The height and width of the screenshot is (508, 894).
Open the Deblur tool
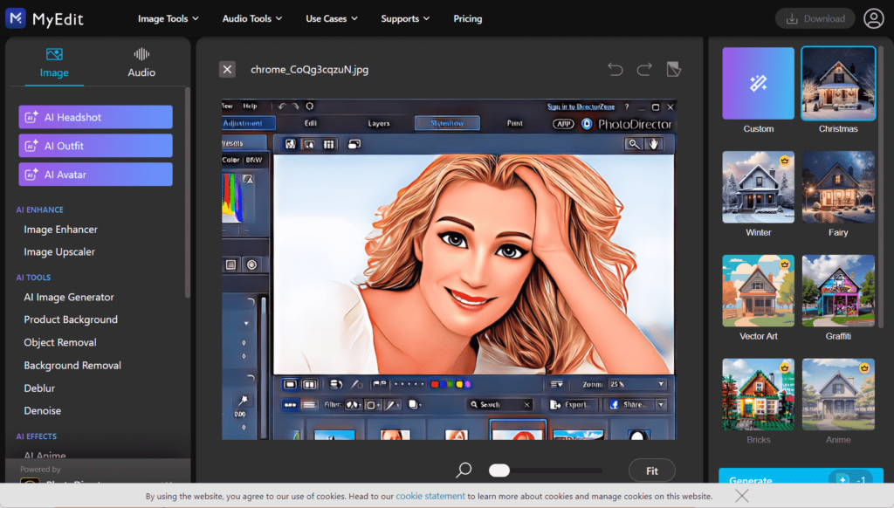(x=39, y=388)
